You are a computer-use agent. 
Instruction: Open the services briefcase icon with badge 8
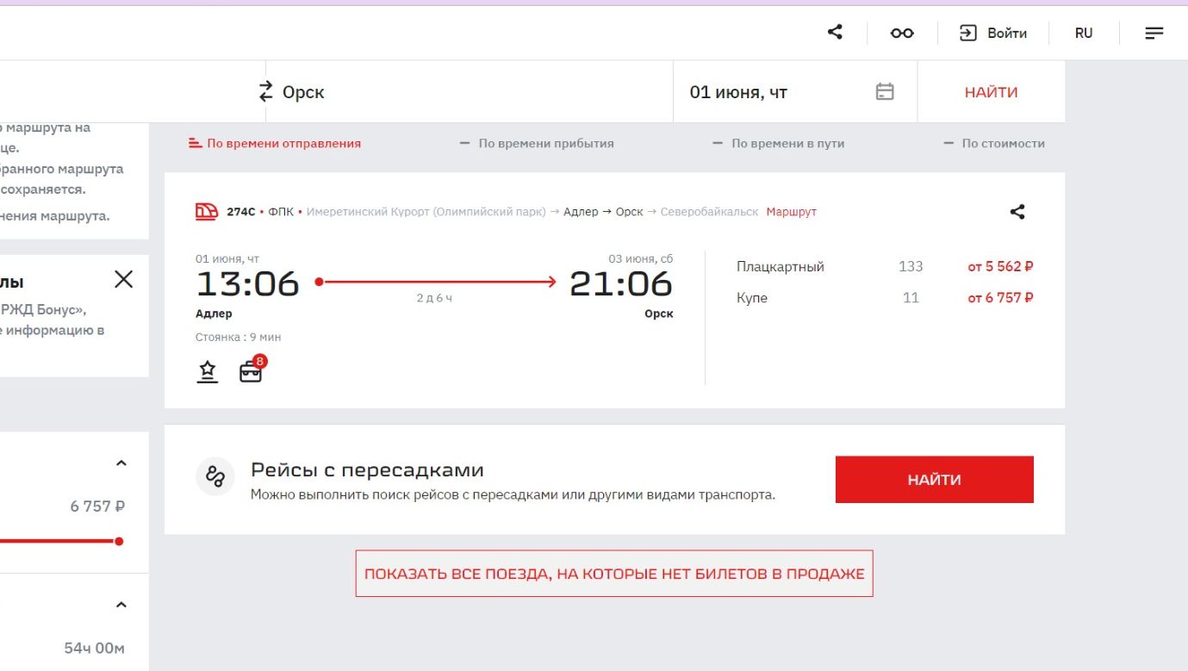click(251, 372)
